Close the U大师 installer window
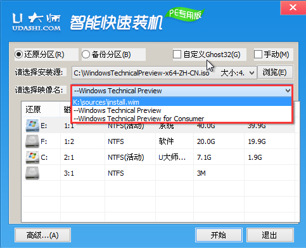 tap(293, 8)
